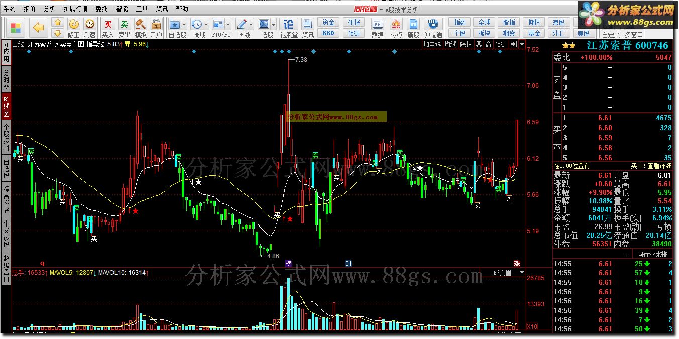Click the 加自选 add to watchlist button

tap(432, 44)
